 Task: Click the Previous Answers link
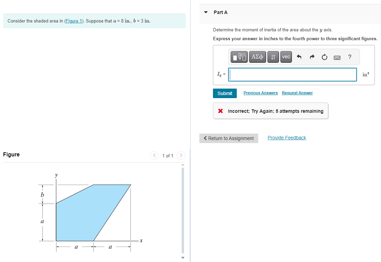pos(261,93)
